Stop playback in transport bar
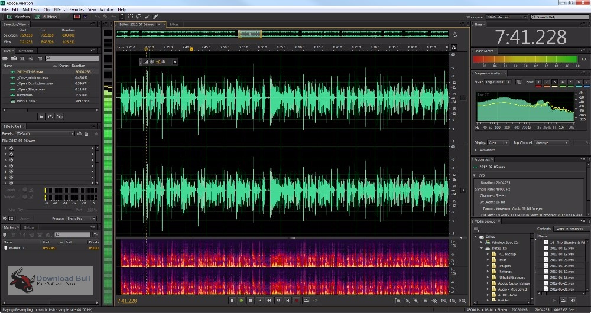Viewport: 591px width, 313px height. [232, 300]
